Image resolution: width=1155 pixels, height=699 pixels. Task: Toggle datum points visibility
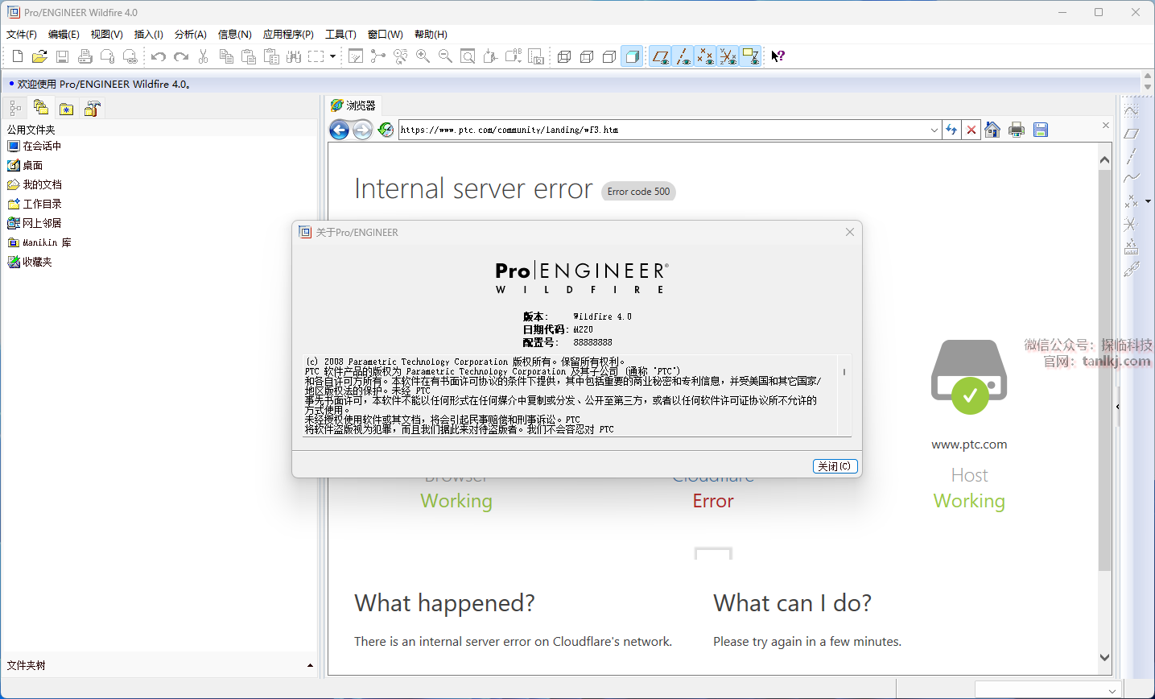tap(705, 56)
